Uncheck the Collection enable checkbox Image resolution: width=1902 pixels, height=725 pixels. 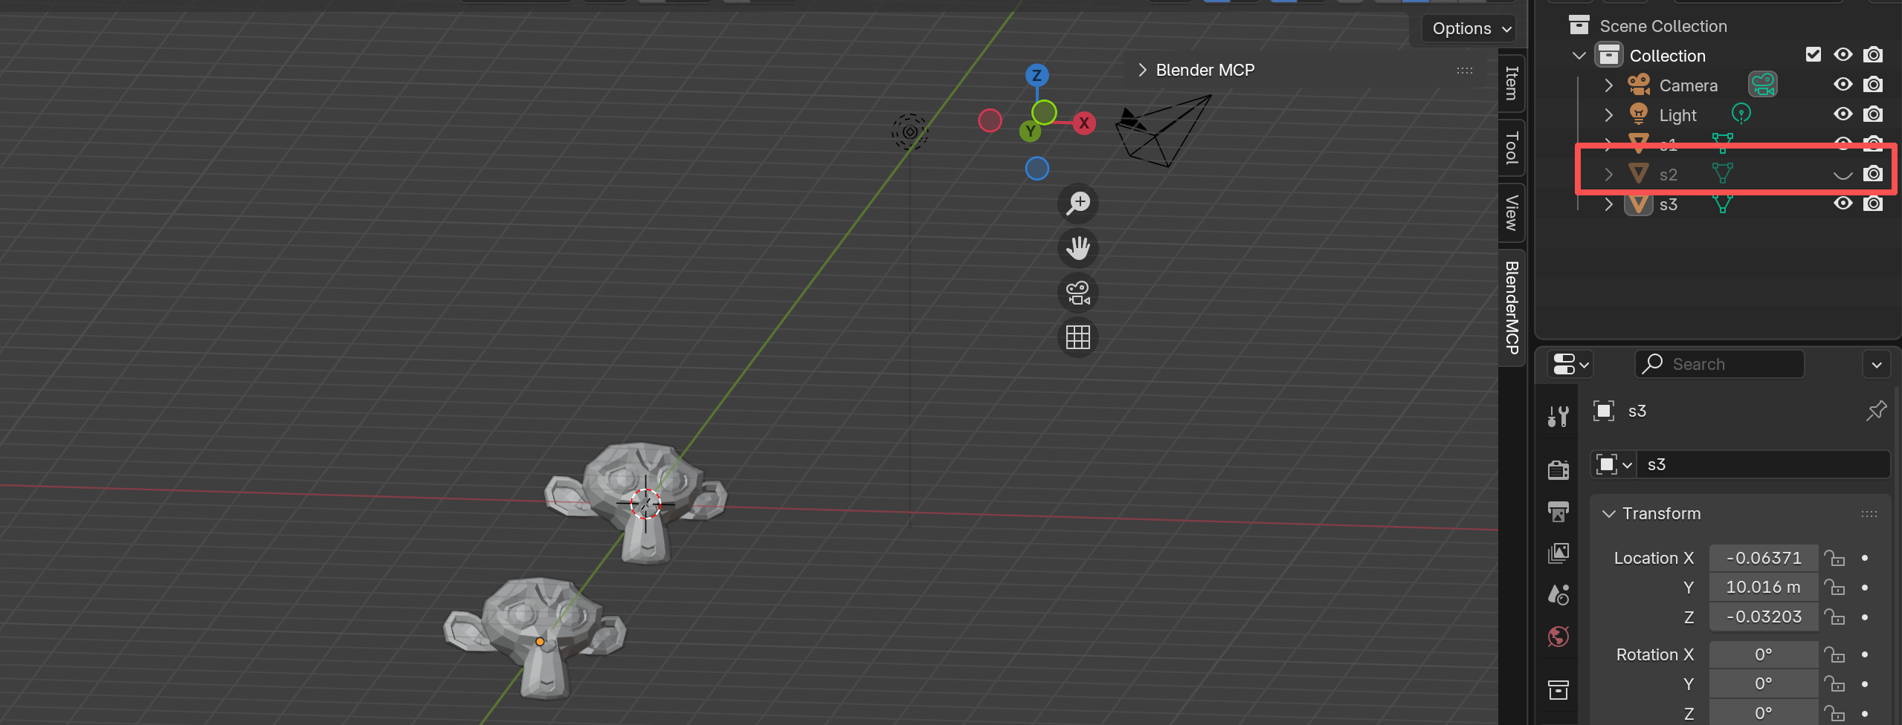[x=1814, y=54]
